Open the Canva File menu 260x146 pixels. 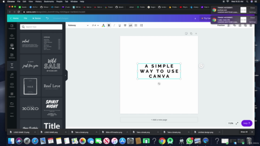(x=25, y=18)
